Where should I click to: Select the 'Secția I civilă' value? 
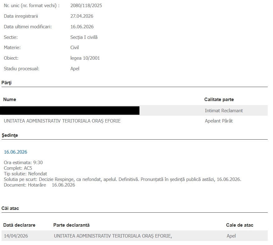click(x=84, y=37)
